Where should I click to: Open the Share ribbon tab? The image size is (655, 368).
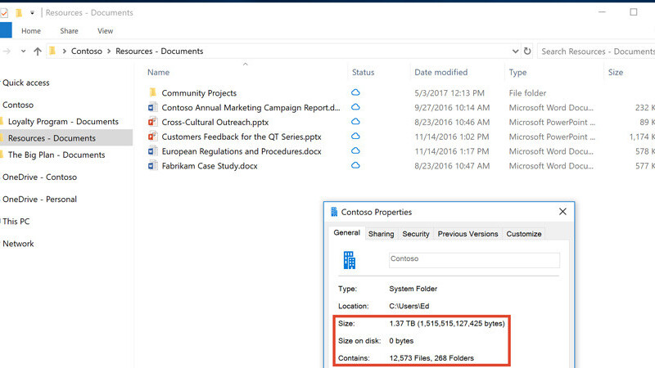tap(69, 31)
